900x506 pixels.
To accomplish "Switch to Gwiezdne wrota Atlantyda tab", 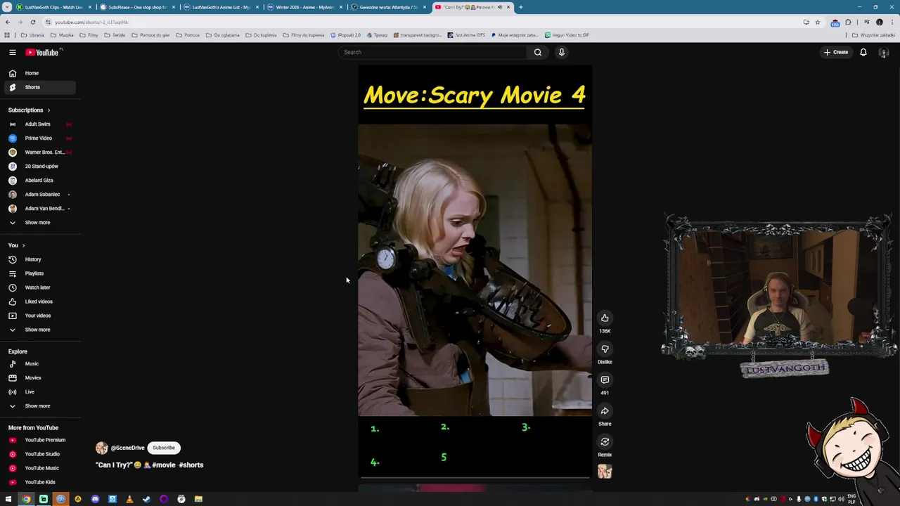I will 388,7.
